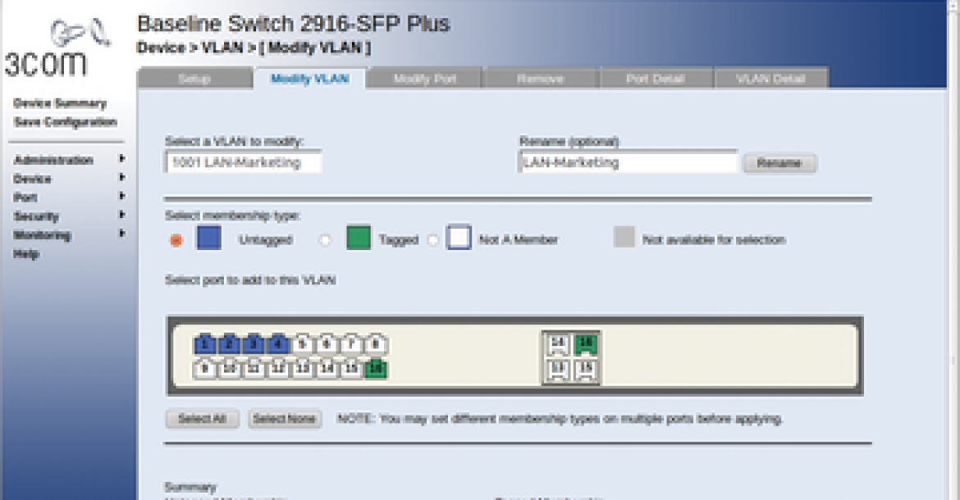This screenshot has height=500, width=960.
Task: Select RJ45 port 6
Action: tap(327, 344)
